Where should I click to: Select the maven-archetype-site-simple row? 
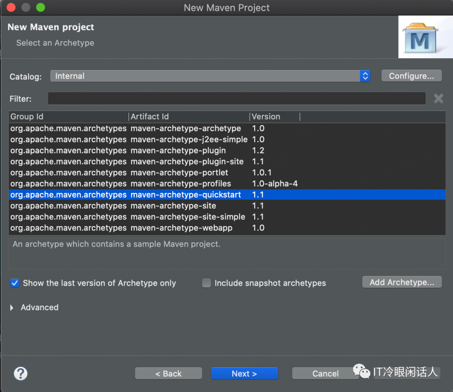227,217
